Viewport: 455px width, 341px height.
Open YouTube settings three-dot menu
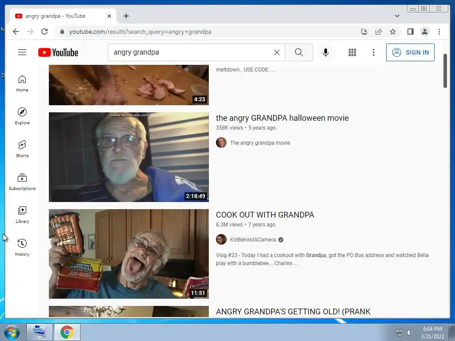coord(373,52)
